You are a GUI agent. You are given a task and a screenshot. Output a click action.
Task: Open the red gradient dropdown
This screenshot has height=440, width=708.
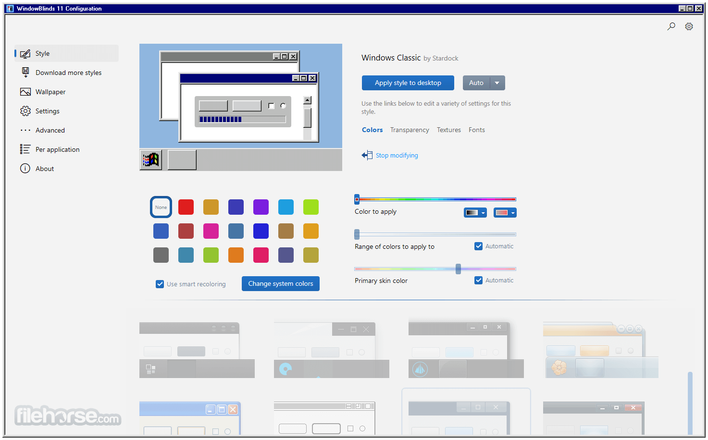pyautogui.click(x=505, y=212)
